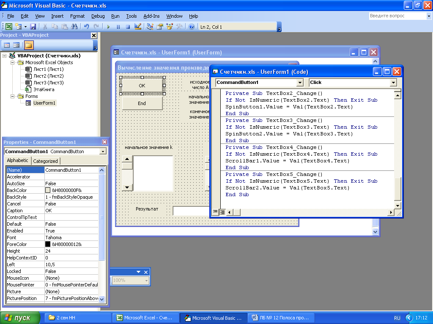The image size is (433, 324).
Task: Click the пуск Start button
Action: [x=19, y=318]
